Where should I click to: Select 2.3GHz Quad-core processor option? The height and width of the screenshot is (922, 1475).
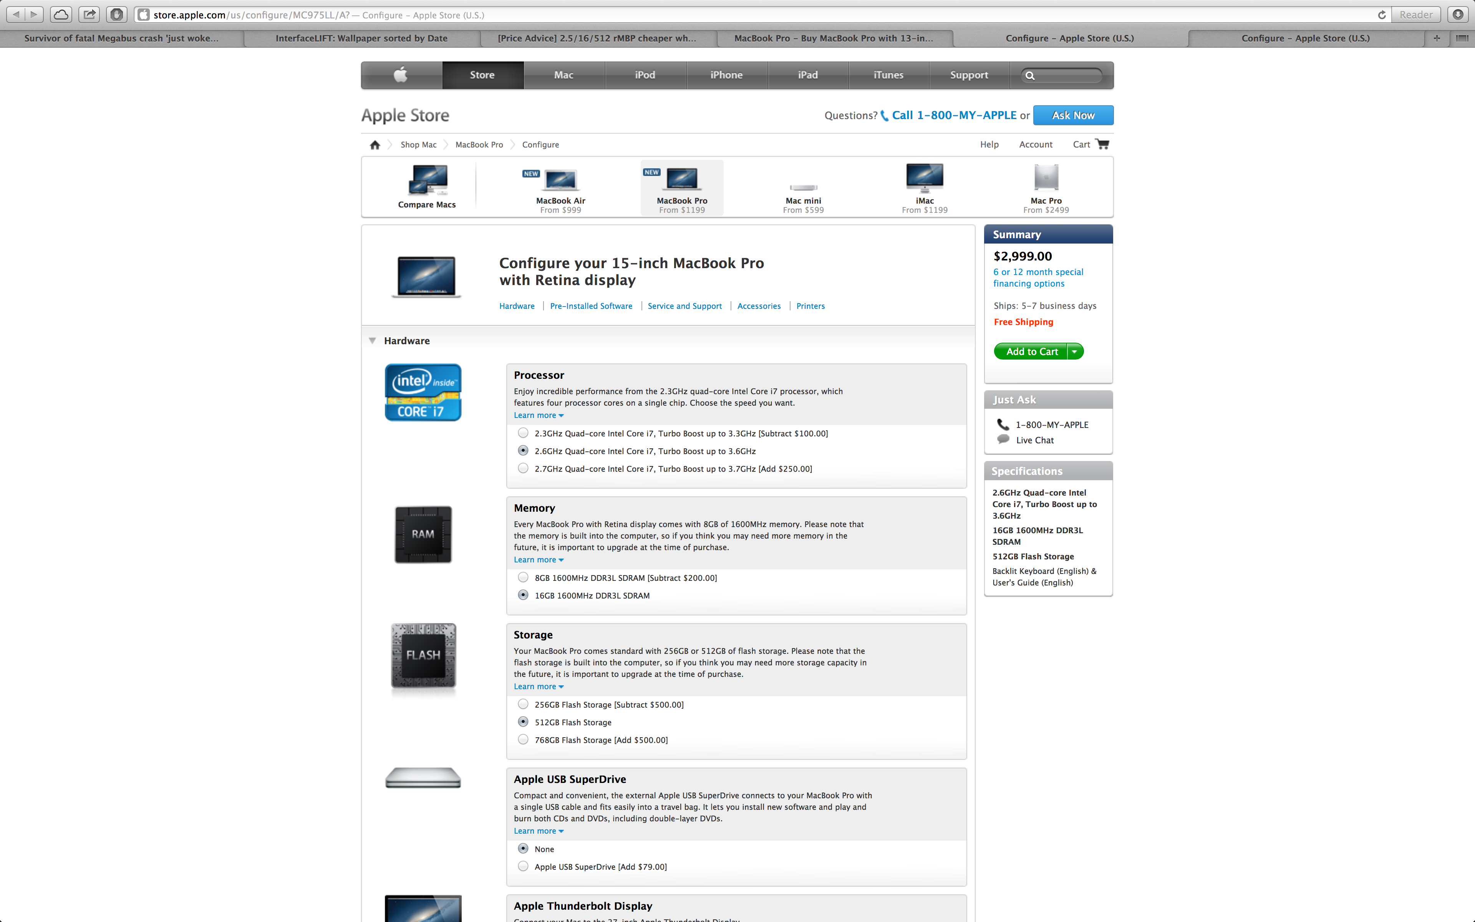pos(523,433)
